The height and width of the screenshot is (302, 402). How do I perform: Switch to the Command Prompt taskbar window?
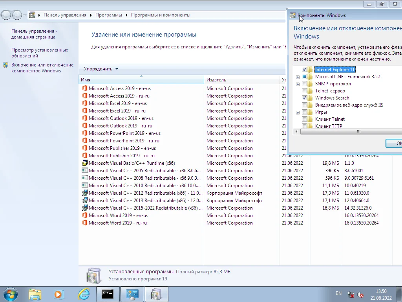[x=108, y=294]
